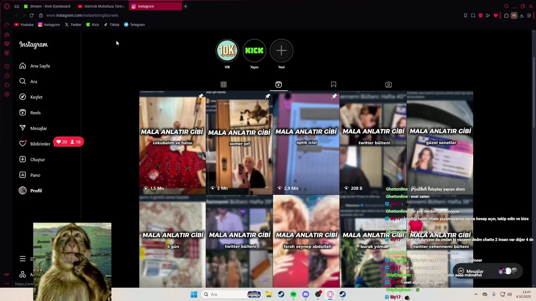Click the address bar URL

82,15
